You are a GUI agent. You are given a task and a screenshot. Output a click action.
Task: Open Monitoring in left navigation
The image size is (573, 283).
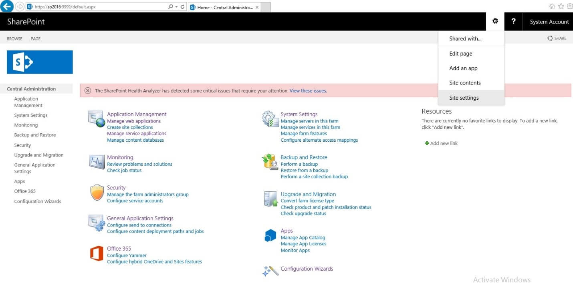(x=26, y=125)
